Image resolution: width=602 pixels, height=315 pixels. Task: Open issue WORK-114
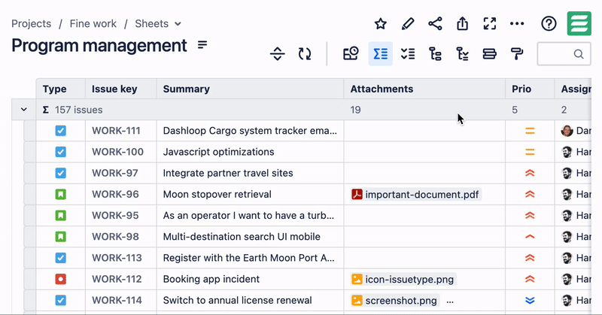coord(117,301)
